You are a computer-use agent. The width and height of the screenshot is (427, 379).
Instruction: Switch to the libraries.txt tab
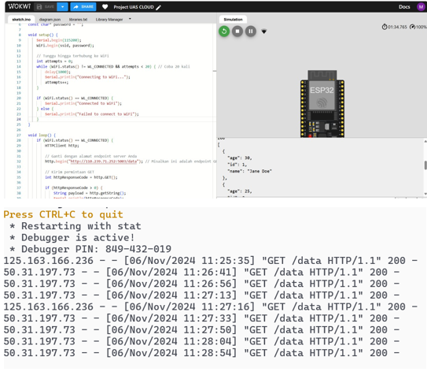point(78,20)
